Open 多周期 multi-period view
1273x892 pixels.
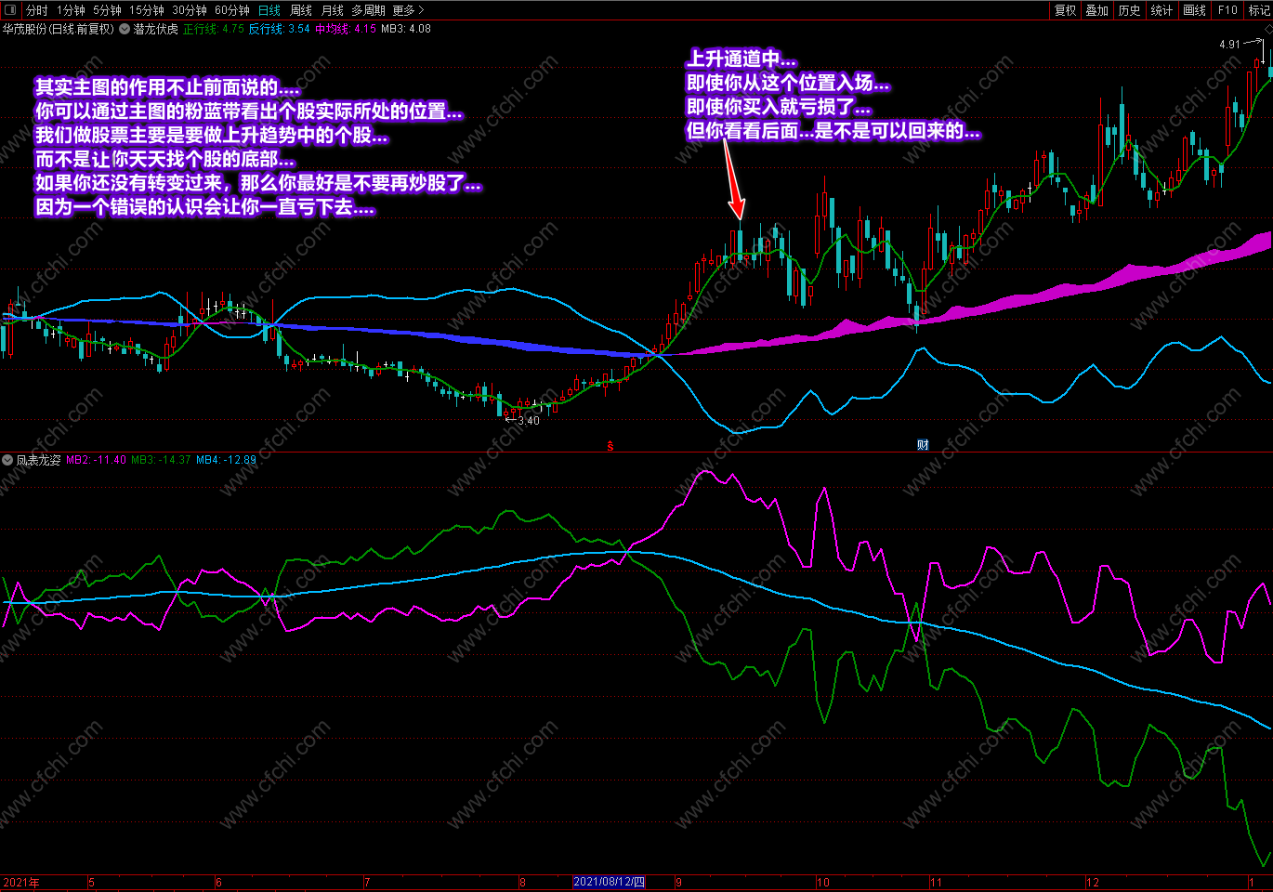pos(368,10)
